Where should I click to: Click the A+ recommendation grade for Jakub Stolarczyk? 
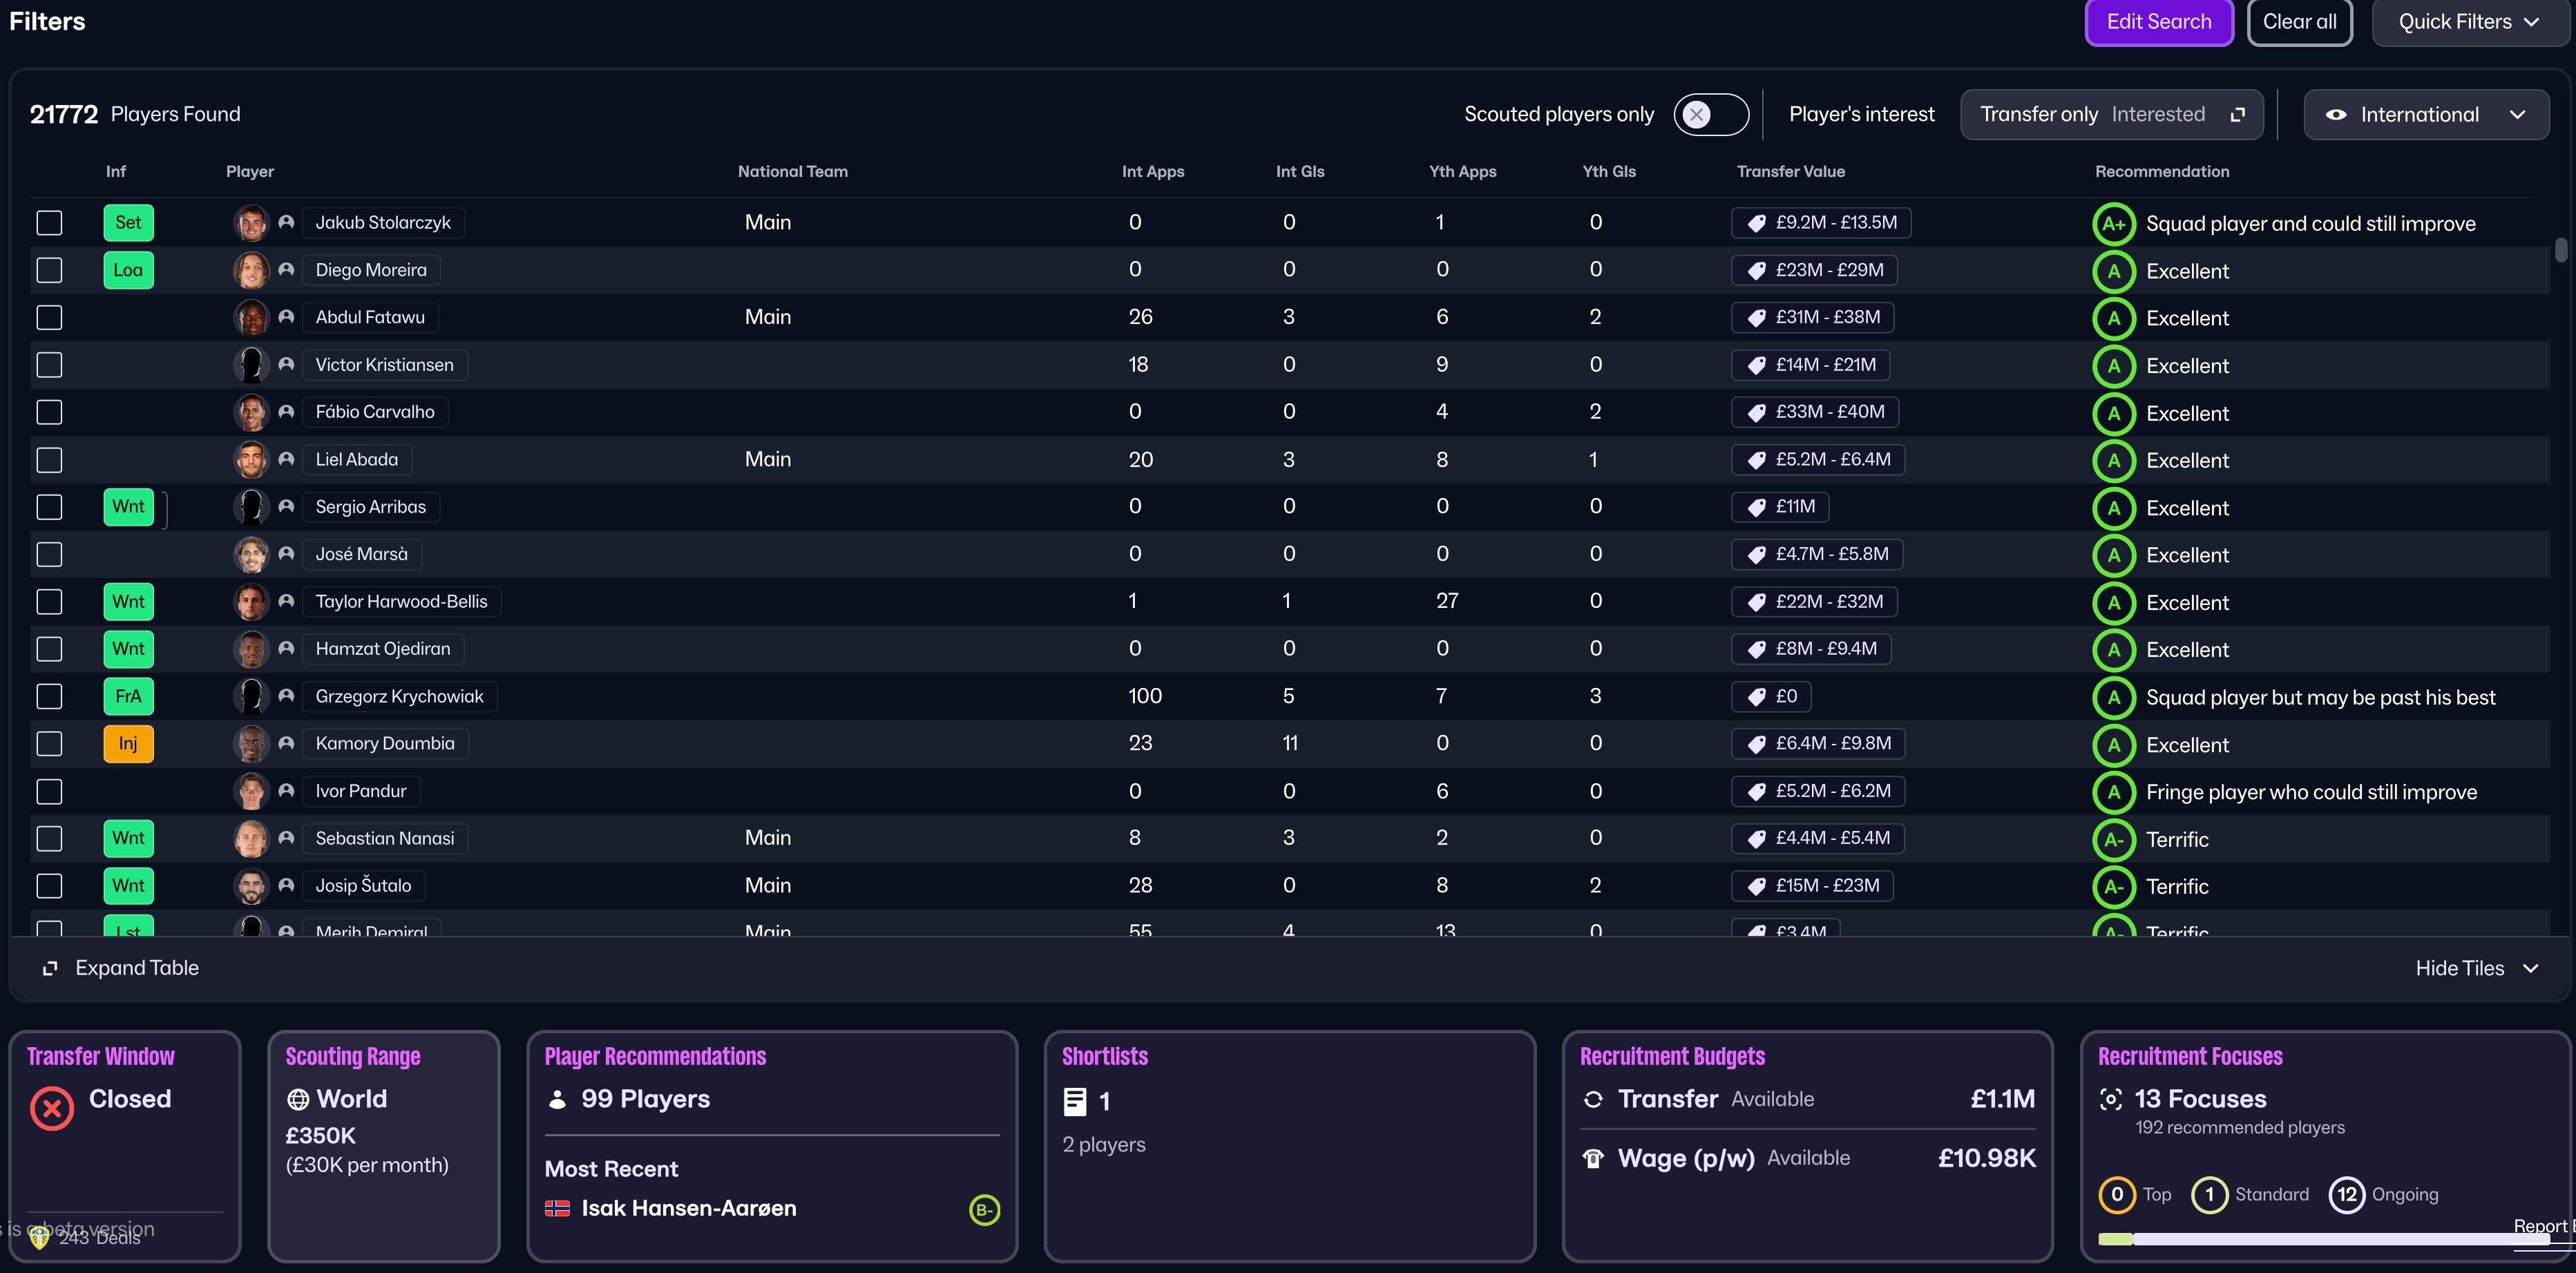click(2113, 224)
